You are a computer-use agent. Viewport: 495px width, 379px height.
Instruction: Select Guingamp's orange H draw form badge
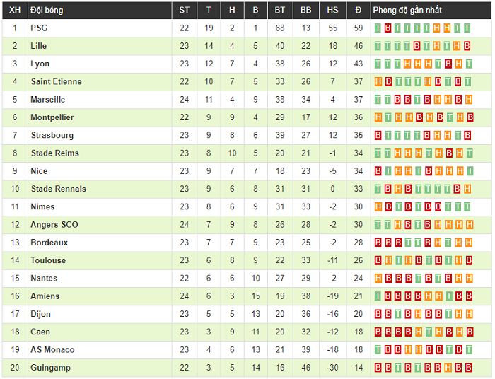coord(448,367)
